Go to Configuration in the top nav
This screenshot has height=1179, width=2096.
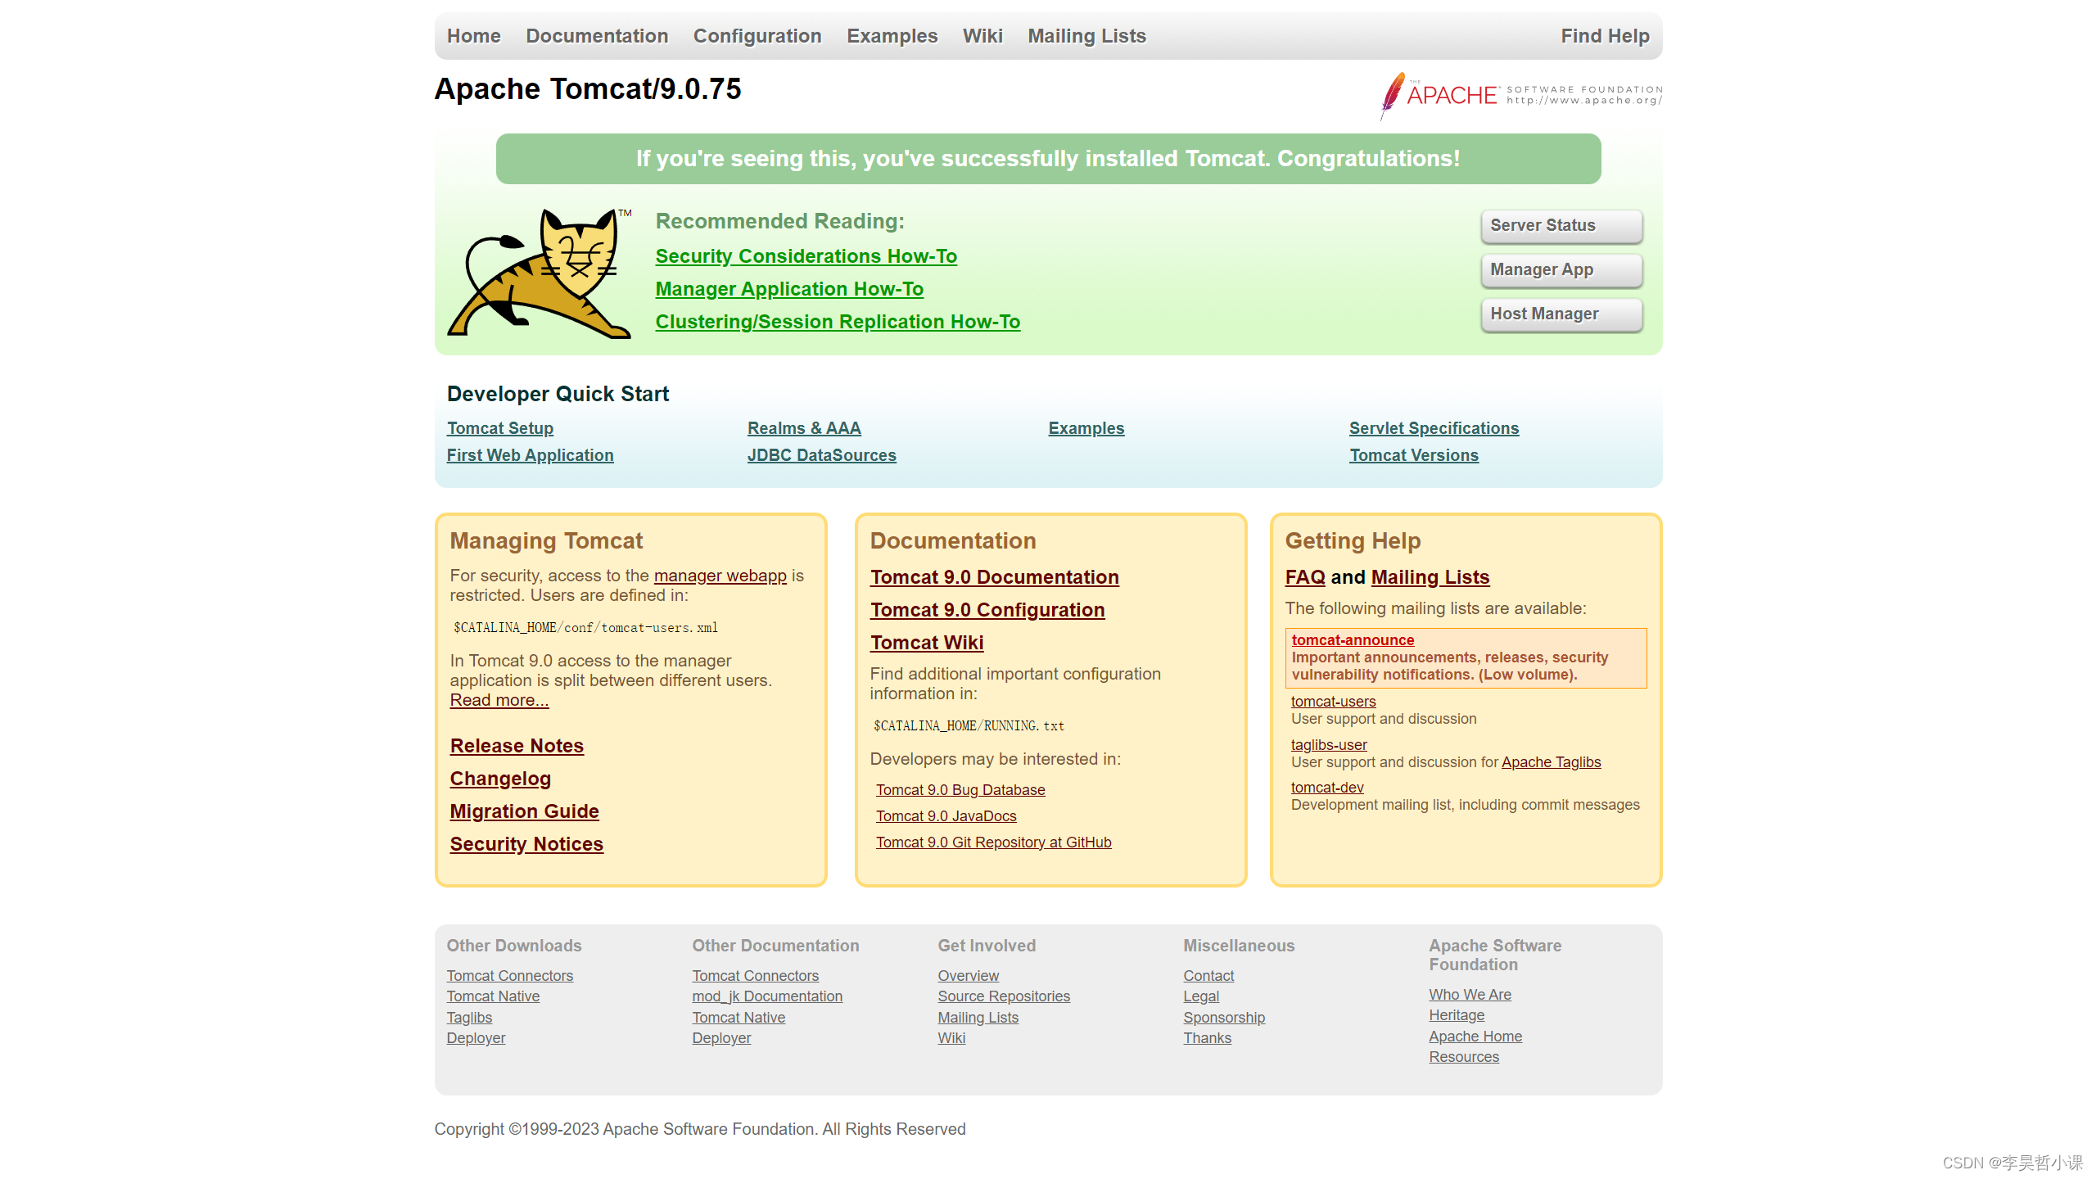click(757, 36)
